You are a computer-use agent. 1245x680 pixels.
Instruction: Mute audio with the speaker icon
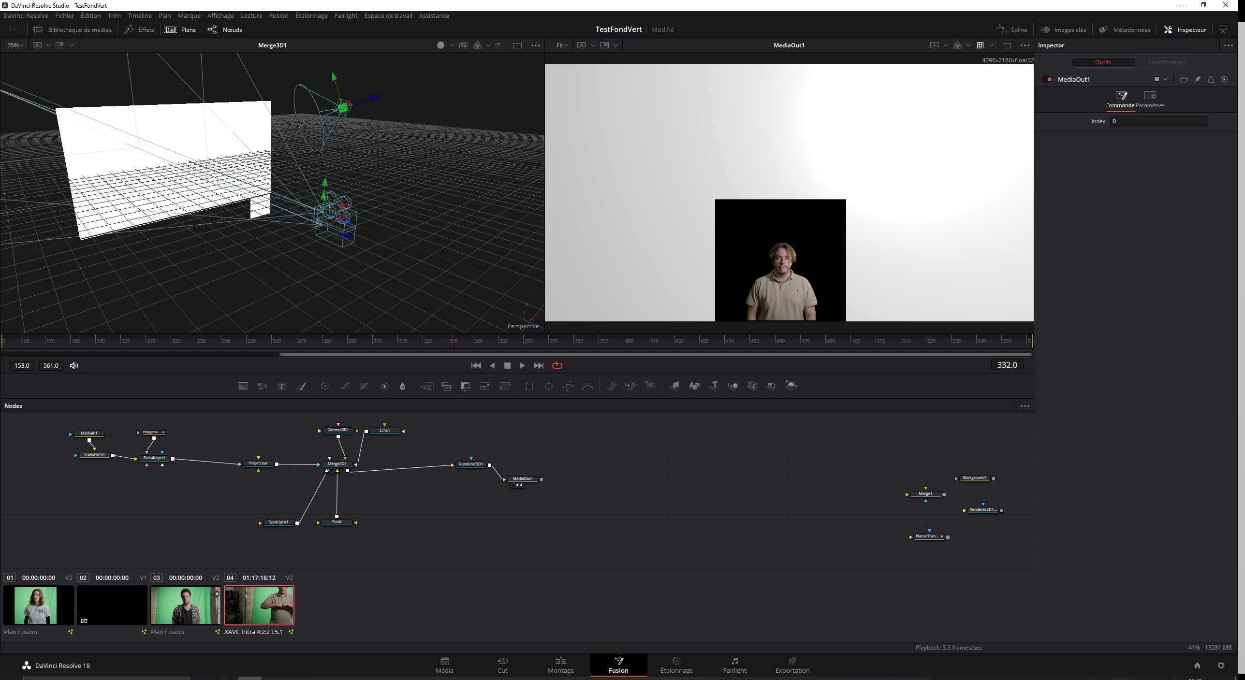(x=74, y=365)
